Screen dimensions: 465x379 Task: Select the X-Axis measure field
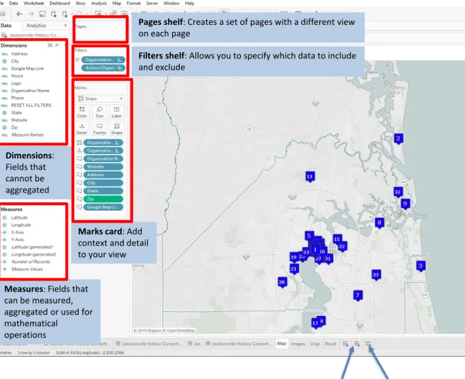point(17,232)
